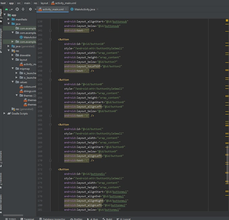Expand the manifests folder
The image size is (229, 220).
(8, 19)
